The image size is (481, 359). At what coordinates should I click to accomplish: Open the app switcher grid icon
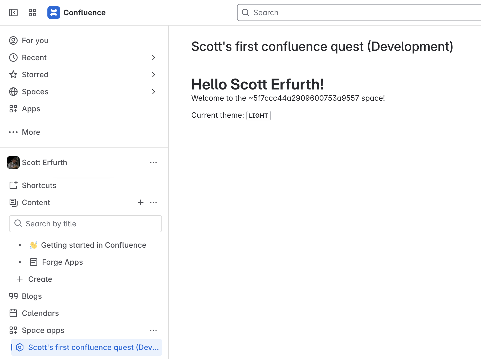(32, 13)
